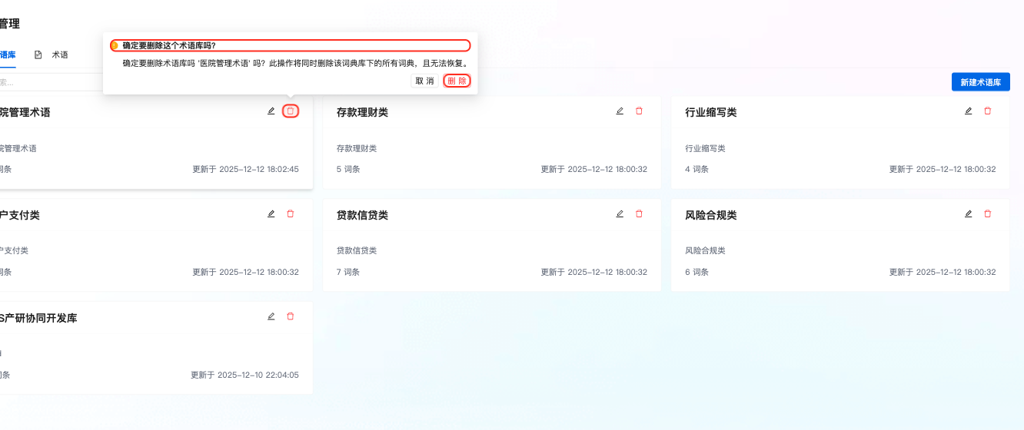Select the 术语库 tab
Image resolution: width=1024 pixels, height=430 pixels.
pos(8,55)
